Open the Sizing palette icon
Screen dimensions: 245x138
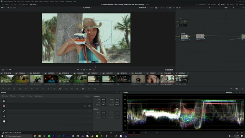(x=89, y=89)
